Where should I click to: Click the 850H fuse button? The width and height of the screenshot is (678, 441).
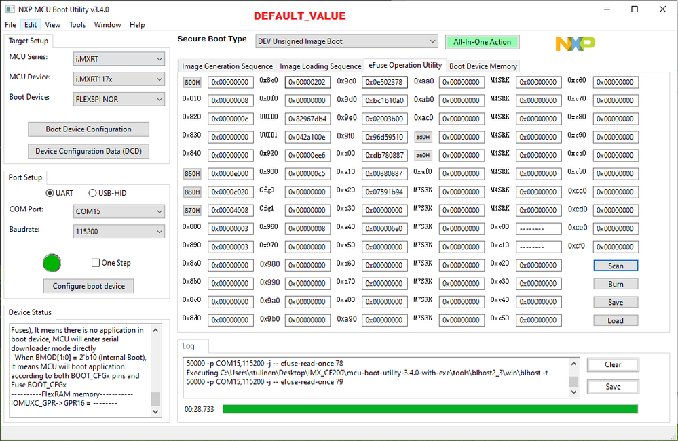[x=192, y=173]
